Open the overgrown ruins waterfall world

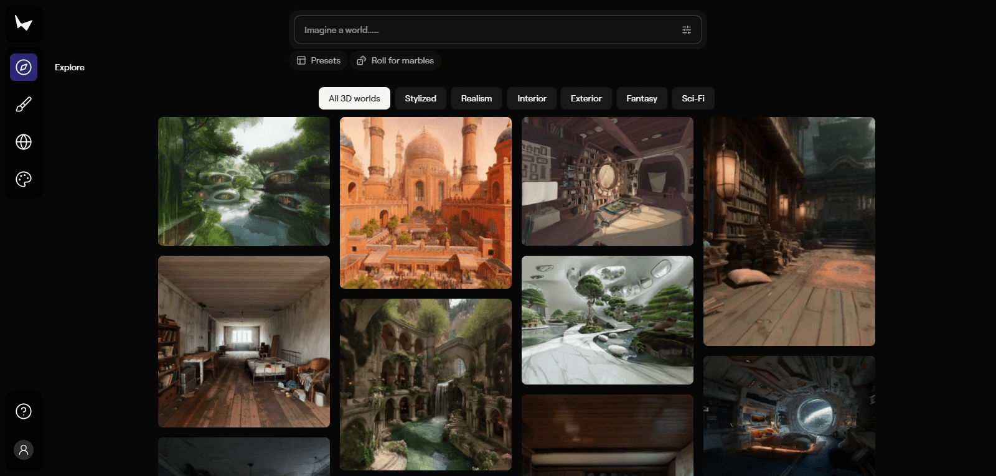[x=426, y=385]
